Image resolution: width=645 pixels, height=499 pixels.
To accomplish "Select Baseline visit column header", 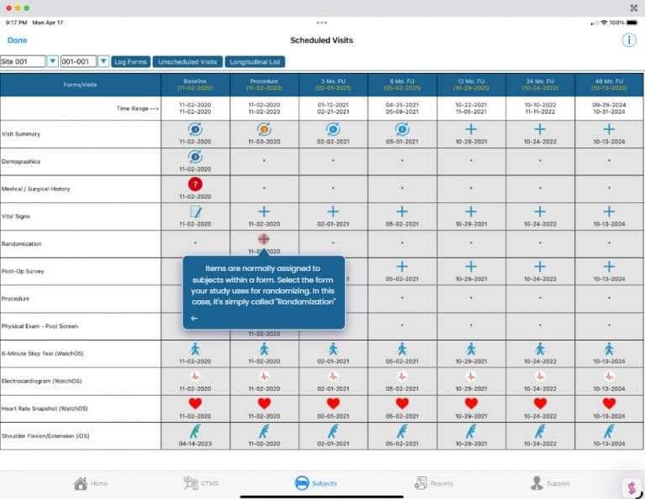I will [196, 85].
